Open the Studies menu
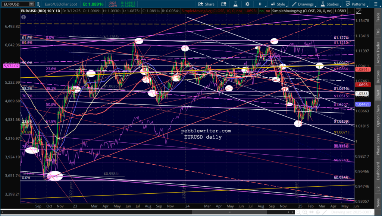Screen dimensions: 382x216 330,4
